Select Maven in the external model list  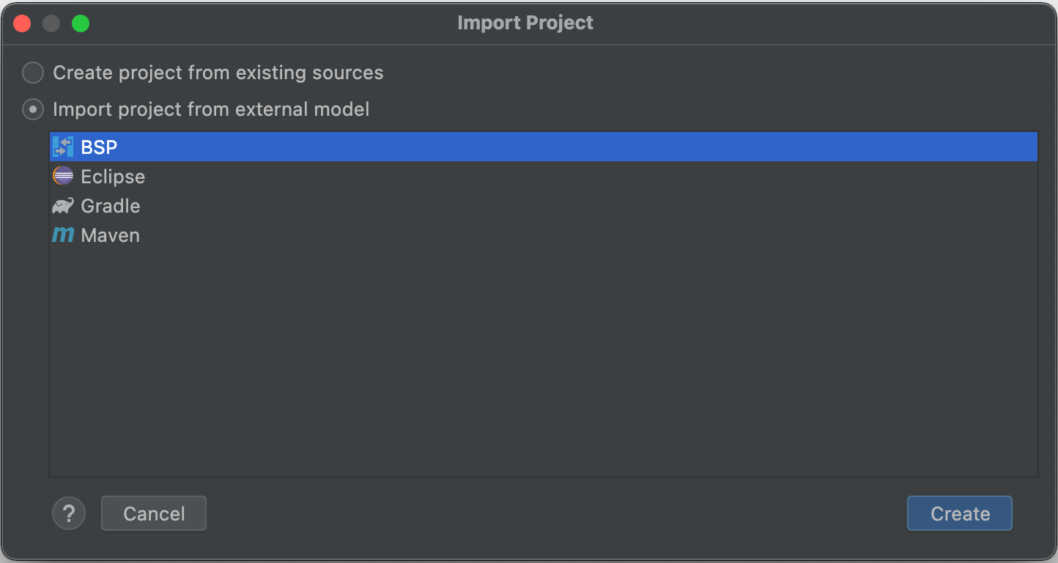[x=110, y=235]
